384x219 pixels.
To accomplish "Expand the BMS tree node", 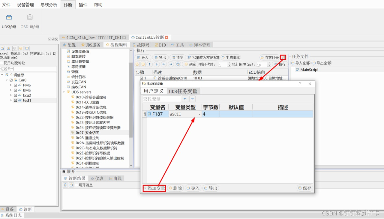I will coord(11,90).
